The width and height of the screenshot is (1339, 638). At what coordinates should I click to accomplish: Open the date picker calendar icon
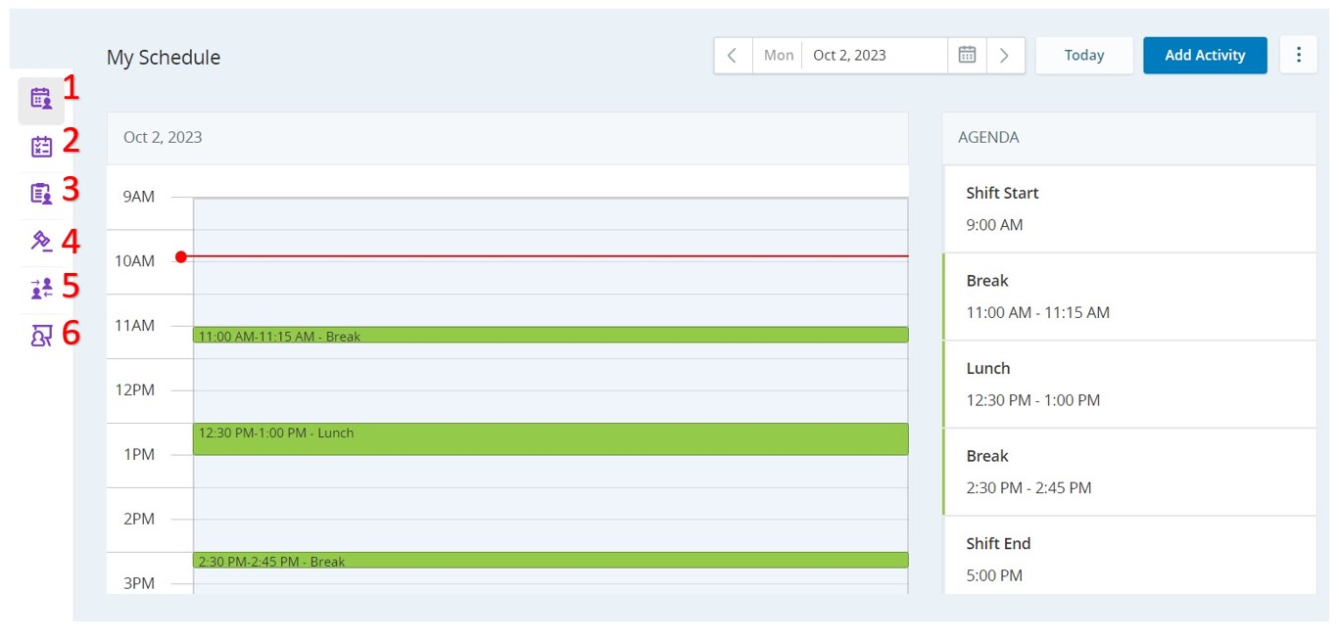tap(967, 56)
